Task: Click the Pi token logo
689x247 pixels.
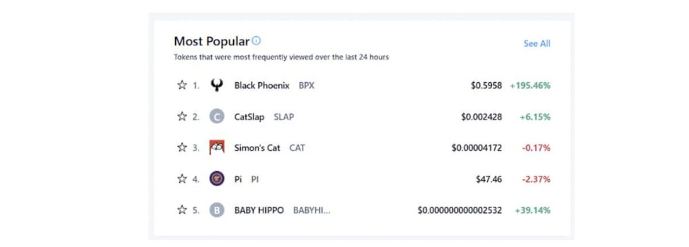Action: point(216,179)
